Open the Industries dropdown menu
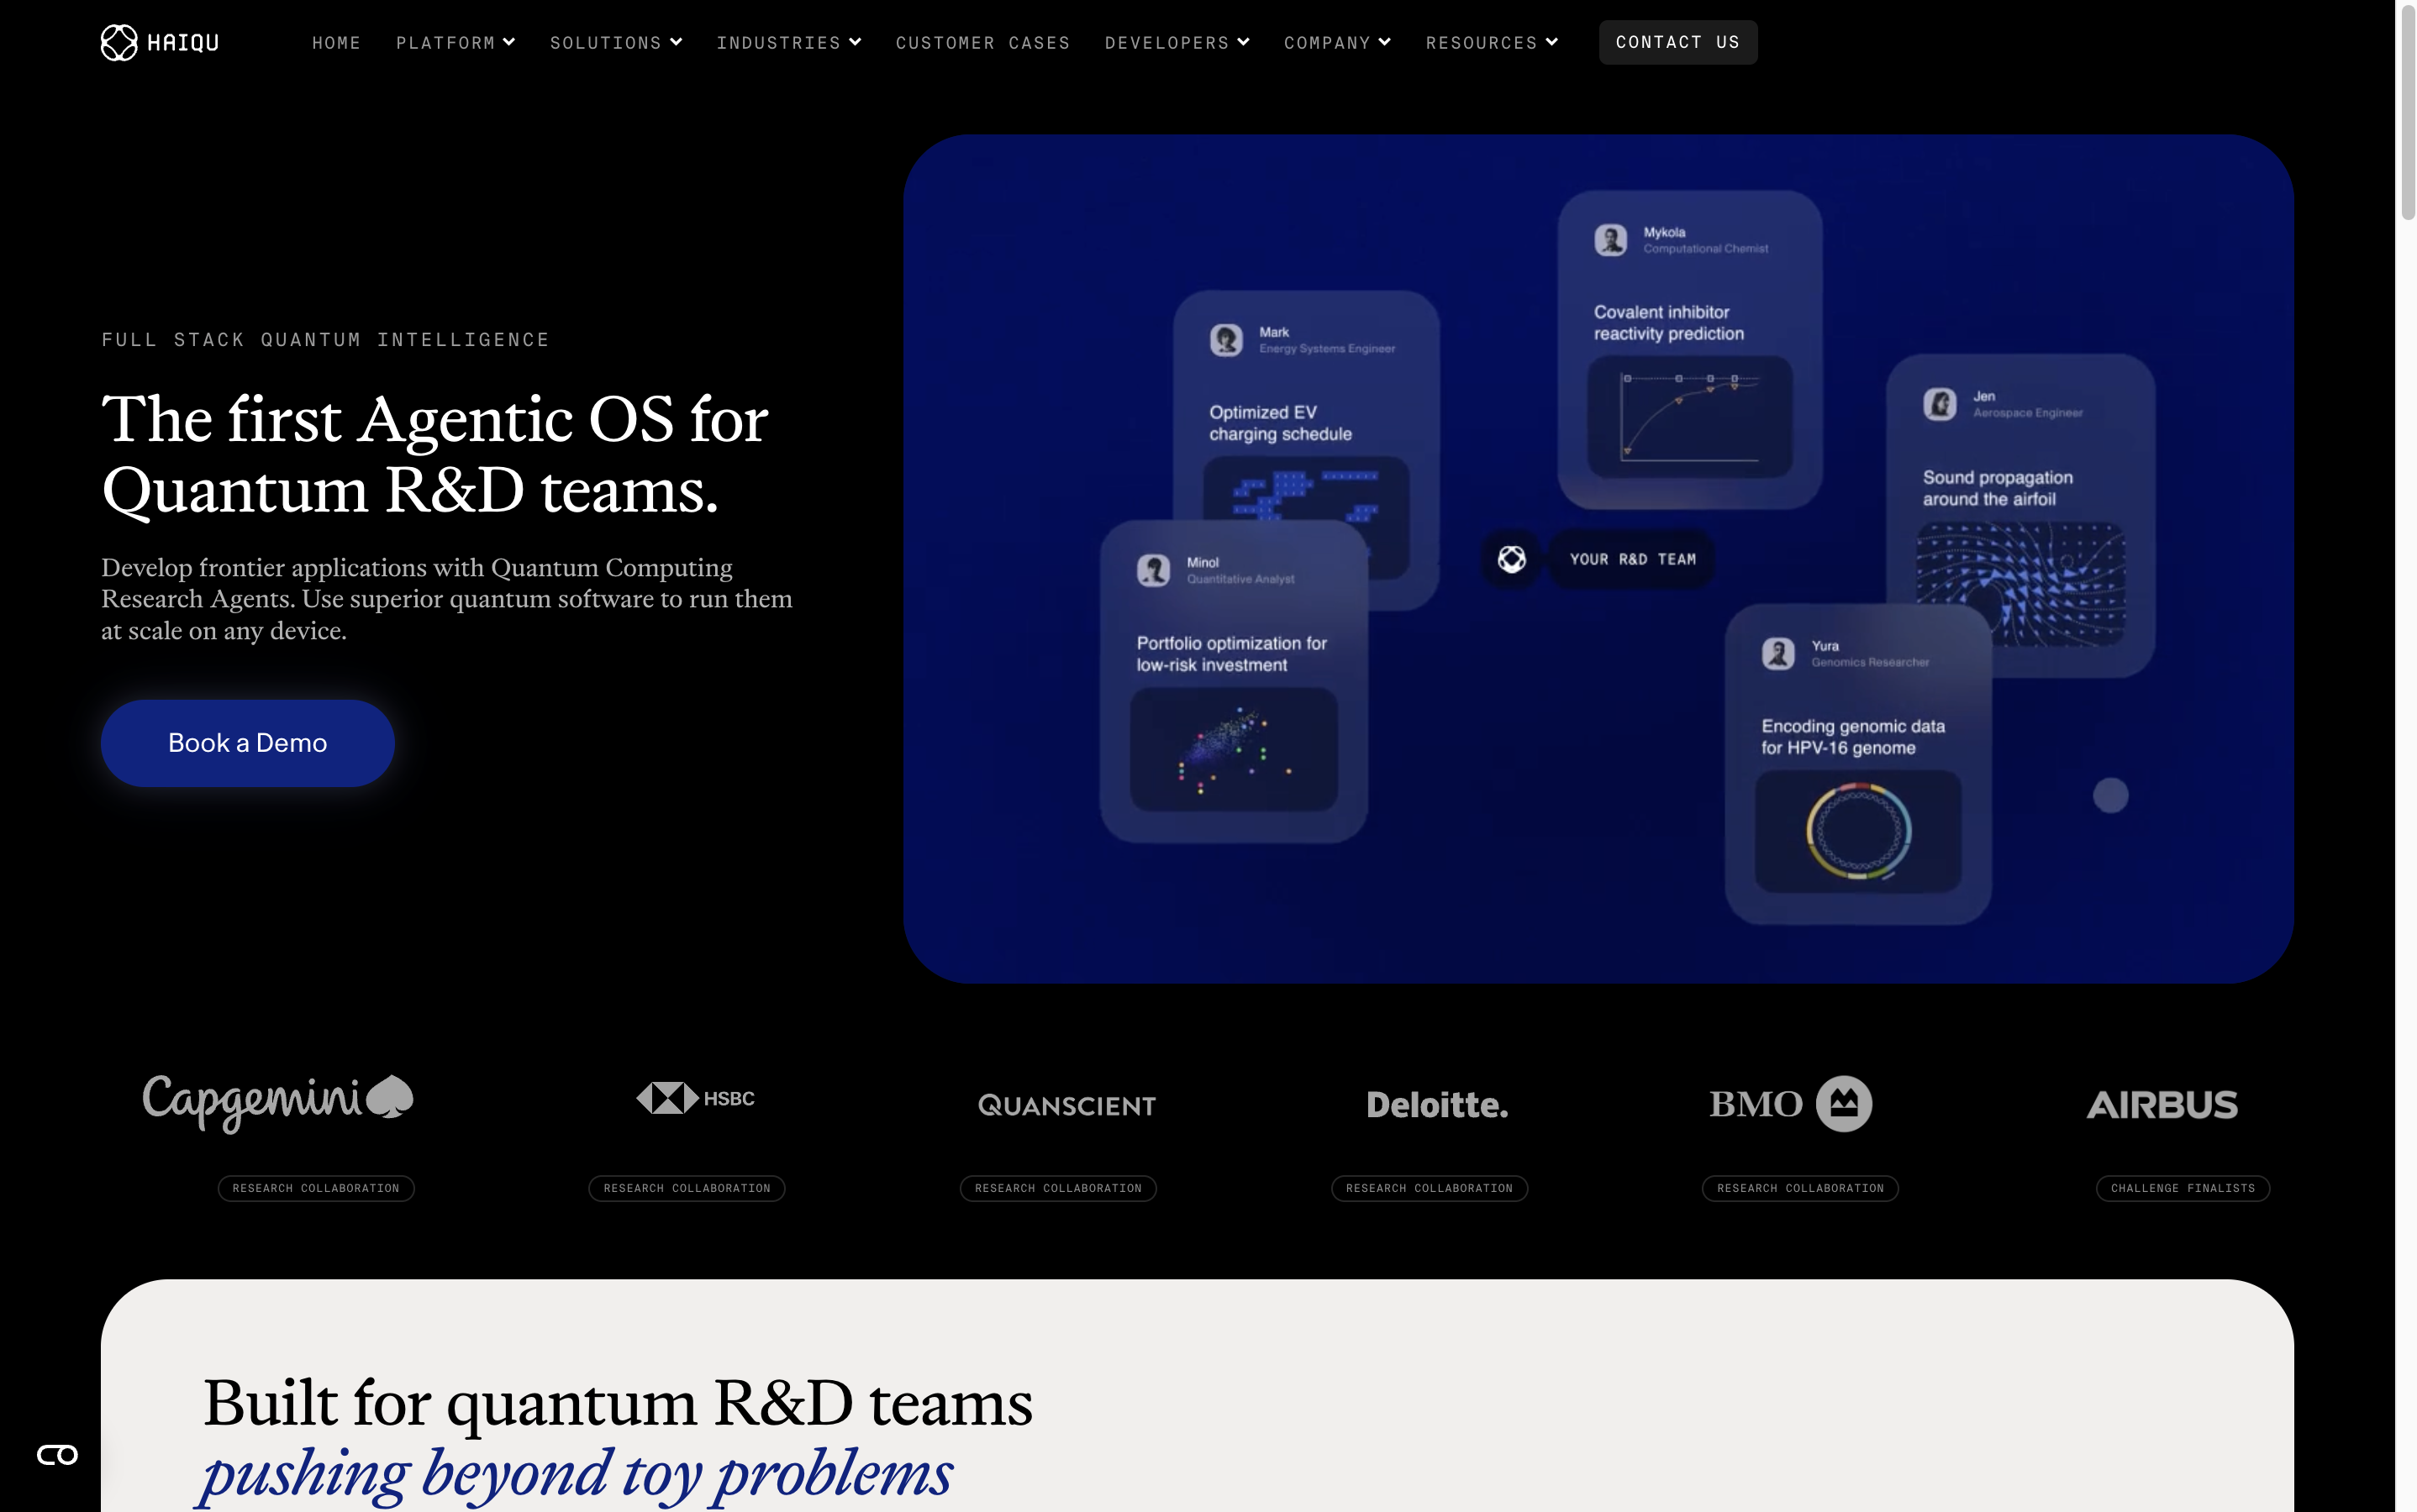The height and width of the screenshot is (1512, 2417). tap(788, 42)
